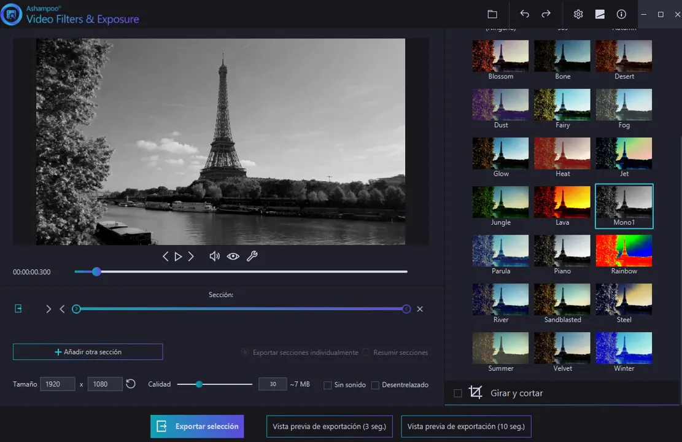Click Vista previa de exportación (3 seg.)

329,426
